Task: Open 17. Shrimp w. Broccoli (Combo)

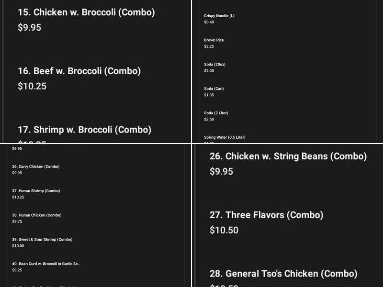Action: click(84, 130)
